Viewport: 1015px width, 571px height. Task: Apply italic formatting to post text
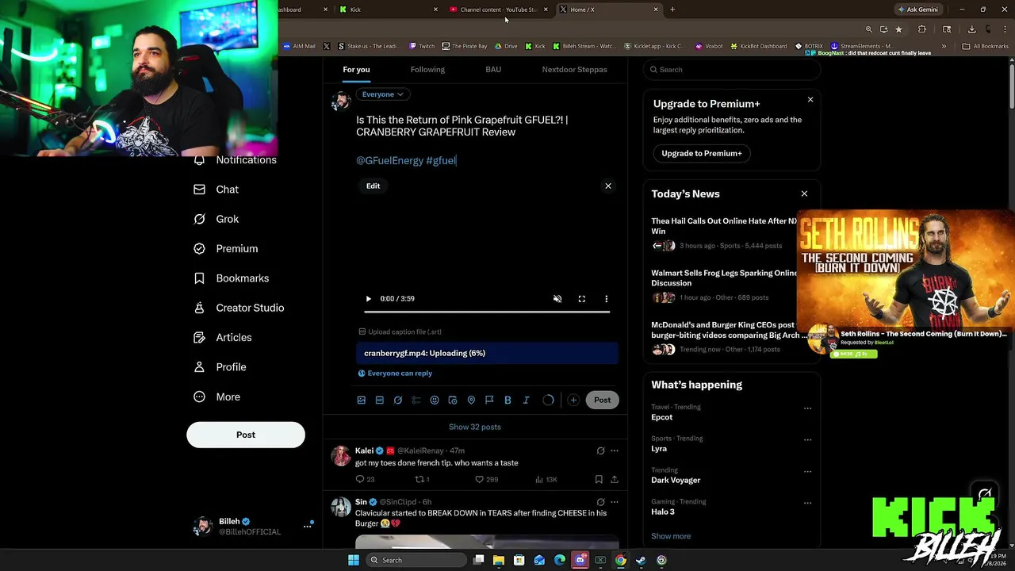point(526,400)
